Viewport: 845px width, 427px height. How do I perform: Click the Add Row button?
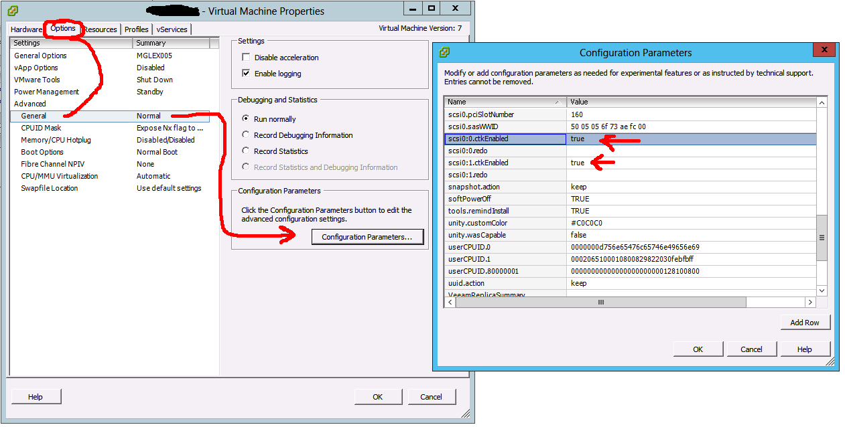click(805, 323)
